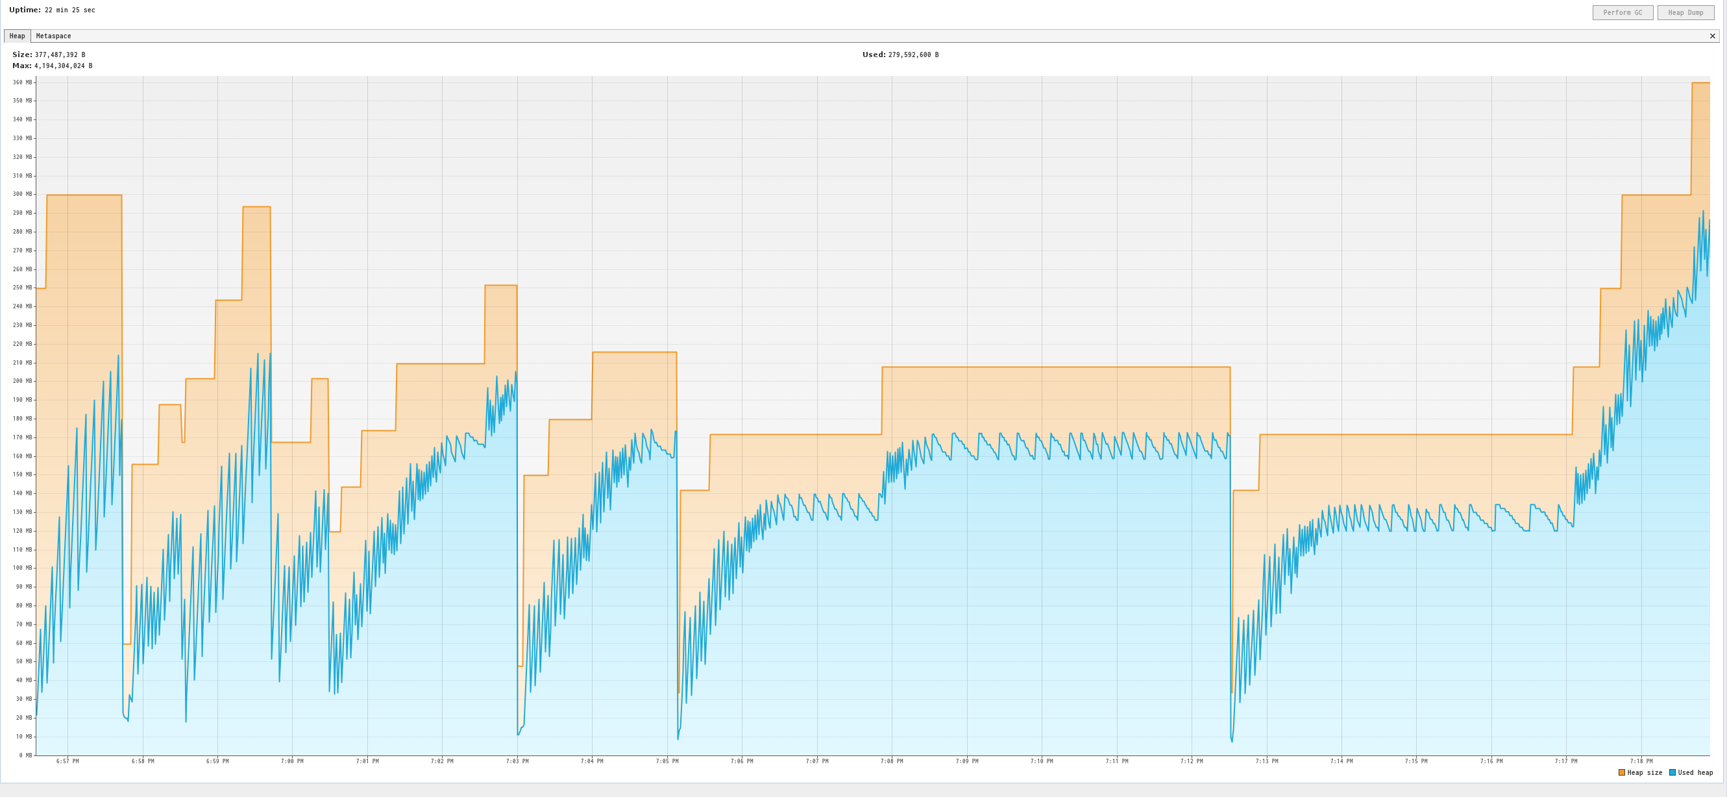Click the 150 MB y-axis label
Screen dimensions: 1727x797
(22, 474)
